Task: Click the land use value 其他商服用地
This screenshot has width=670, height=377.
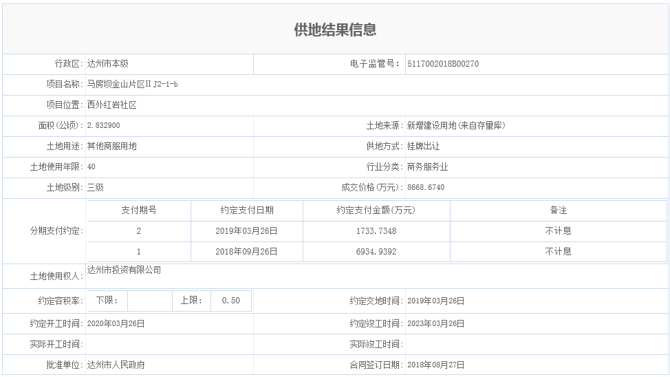Action: 112,146
